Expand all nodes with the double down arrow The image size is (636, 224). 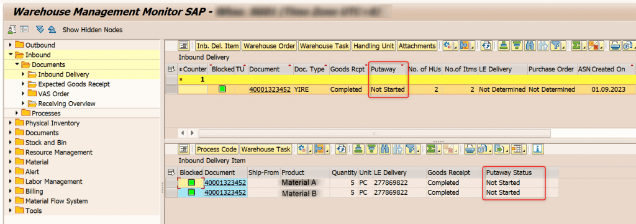(40, 29)
